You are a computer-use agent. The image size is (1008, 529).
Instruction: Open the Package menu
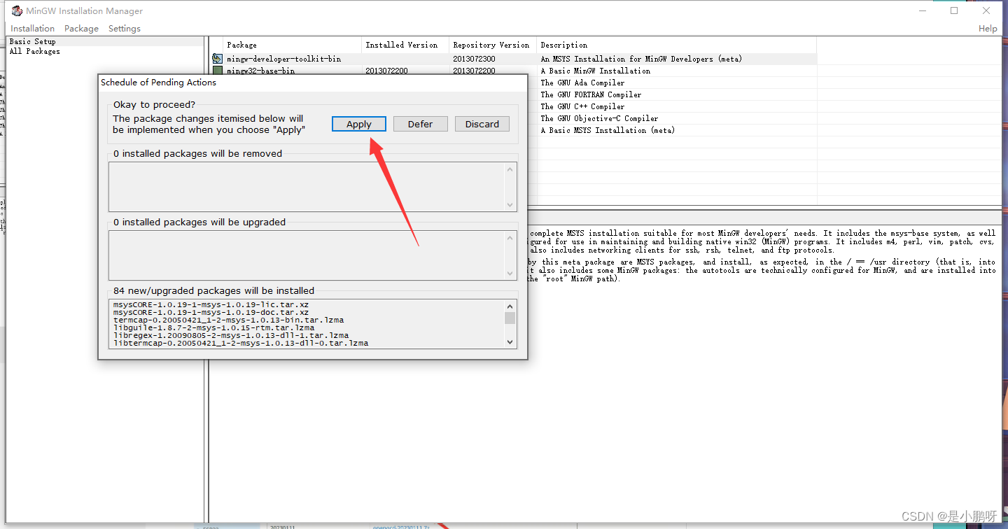[81, 29]
